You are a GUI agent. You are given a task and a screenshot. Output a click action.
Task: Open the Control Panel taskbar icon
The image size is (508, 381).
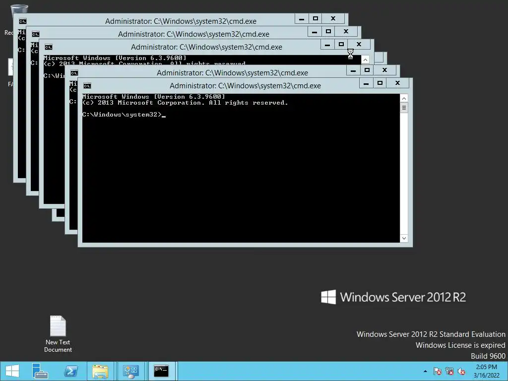coord(130,371)
